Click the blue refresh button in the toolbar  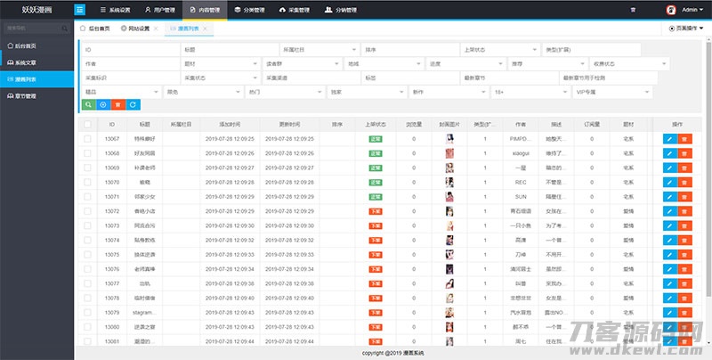[133, 105]
